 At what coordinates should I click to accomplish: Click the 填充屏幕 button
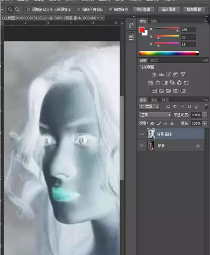pyautogui.click(x=194, y=9)
